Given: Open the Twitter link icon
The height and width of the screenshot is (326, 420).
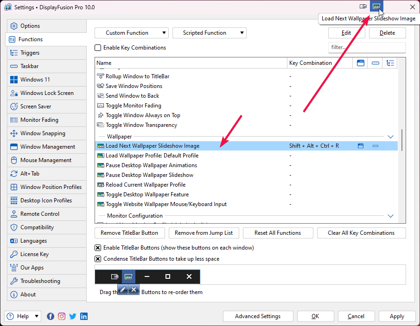Looking at the screenshot, I should click(x=73, y=316).
